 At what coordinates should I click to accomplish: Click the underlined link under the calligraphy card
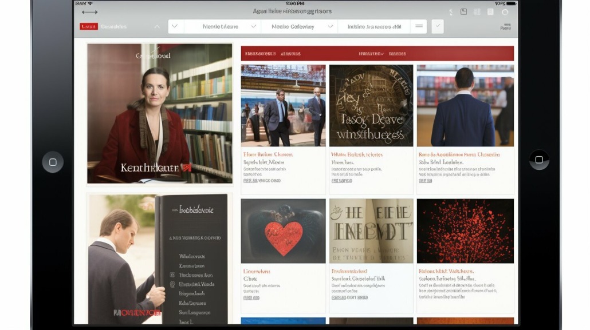point(341,181)
